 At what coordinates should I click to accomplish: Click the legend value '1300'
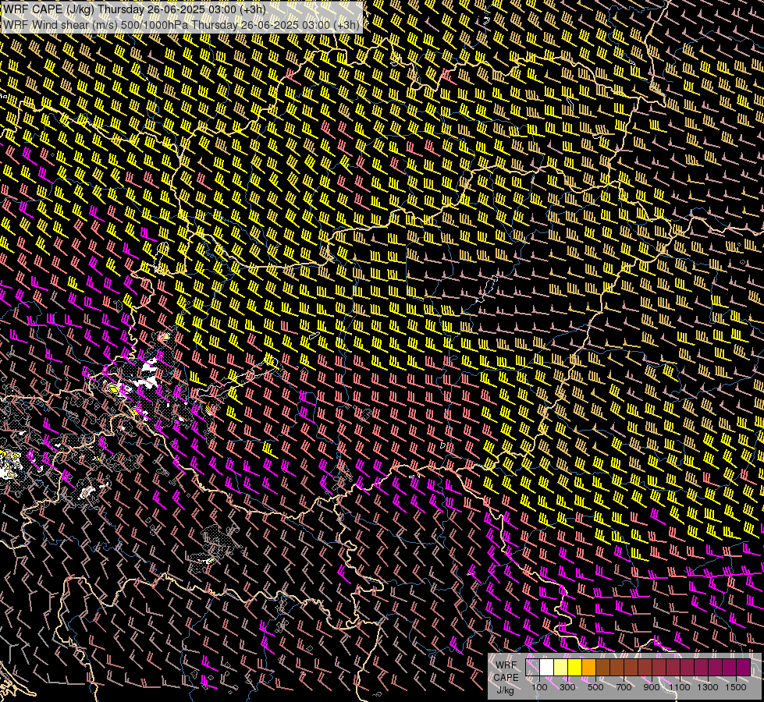point(708,687)
